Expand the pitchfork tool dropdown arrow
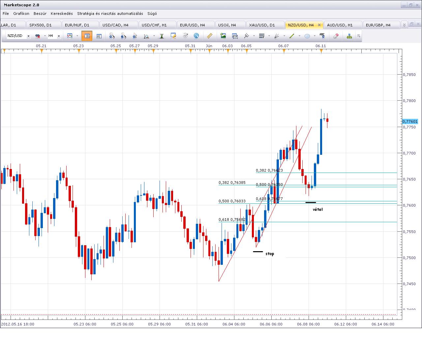Viewport: 422px width, 338px height. coord(254,36)
